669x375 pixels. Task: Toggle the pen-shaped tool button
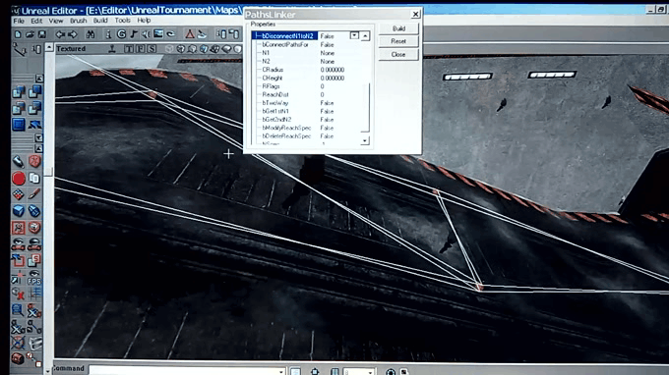(x=19, y=162)
